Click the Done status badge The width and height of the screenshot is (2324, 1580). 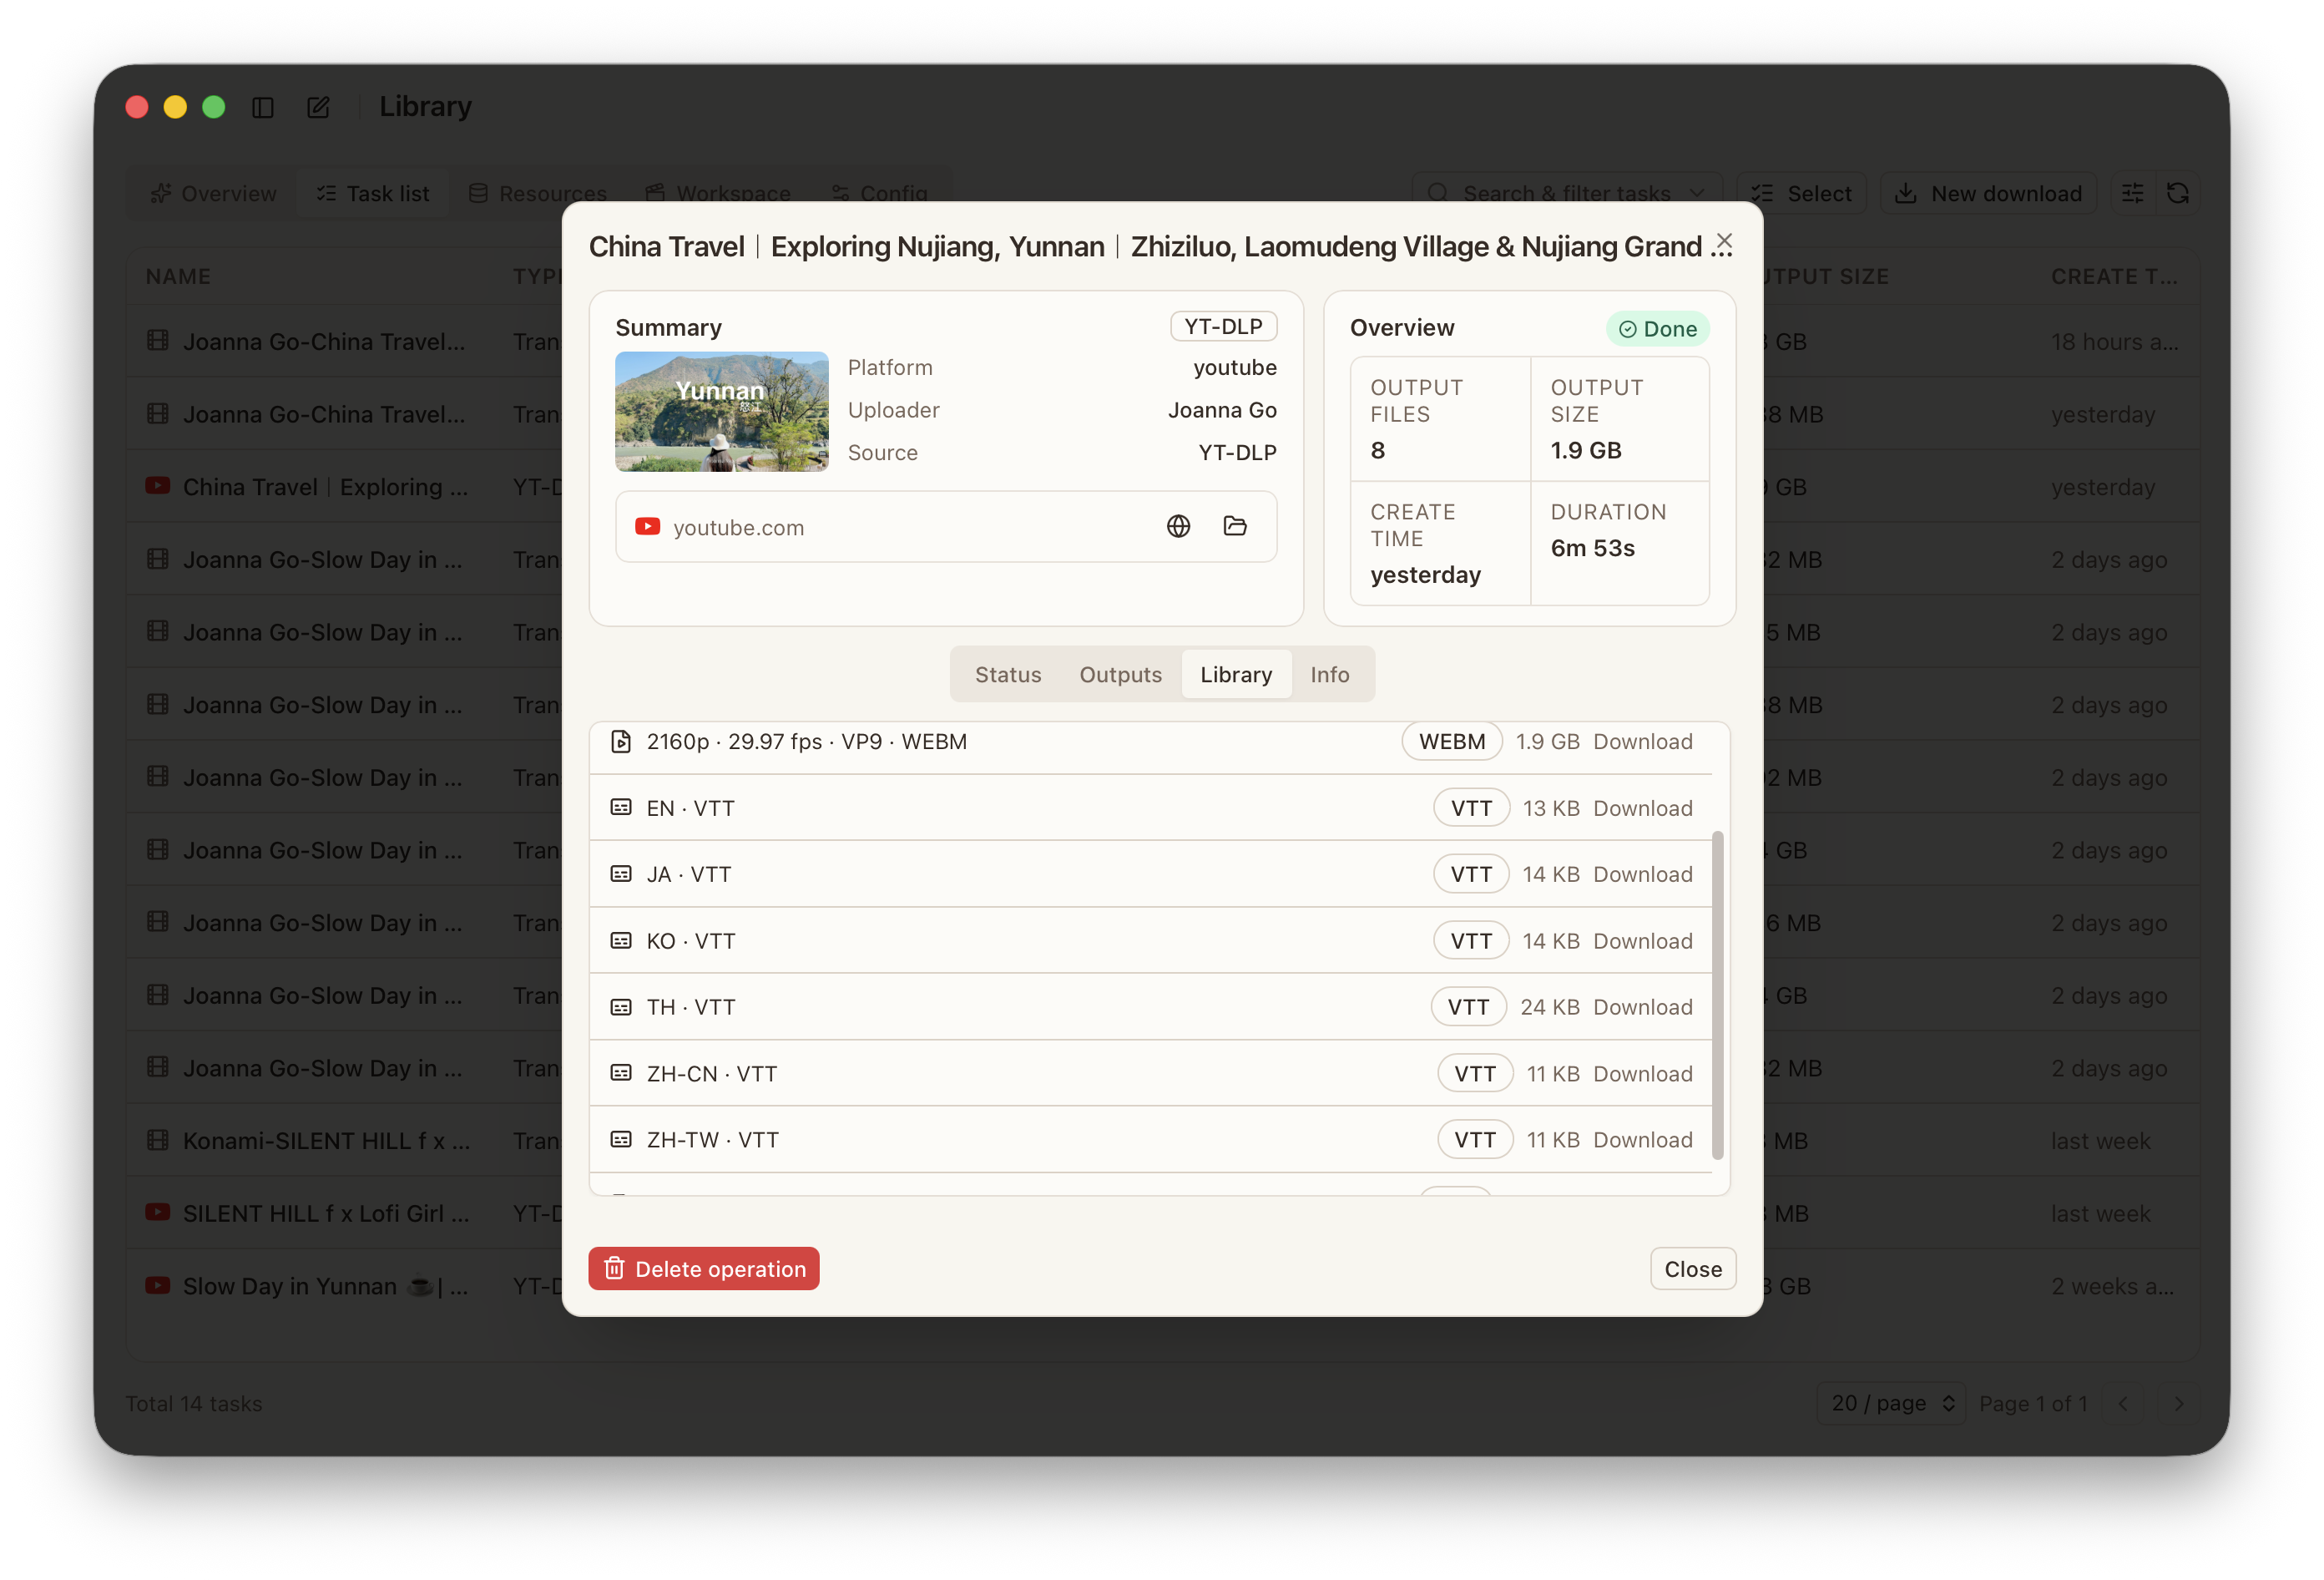1657,328
